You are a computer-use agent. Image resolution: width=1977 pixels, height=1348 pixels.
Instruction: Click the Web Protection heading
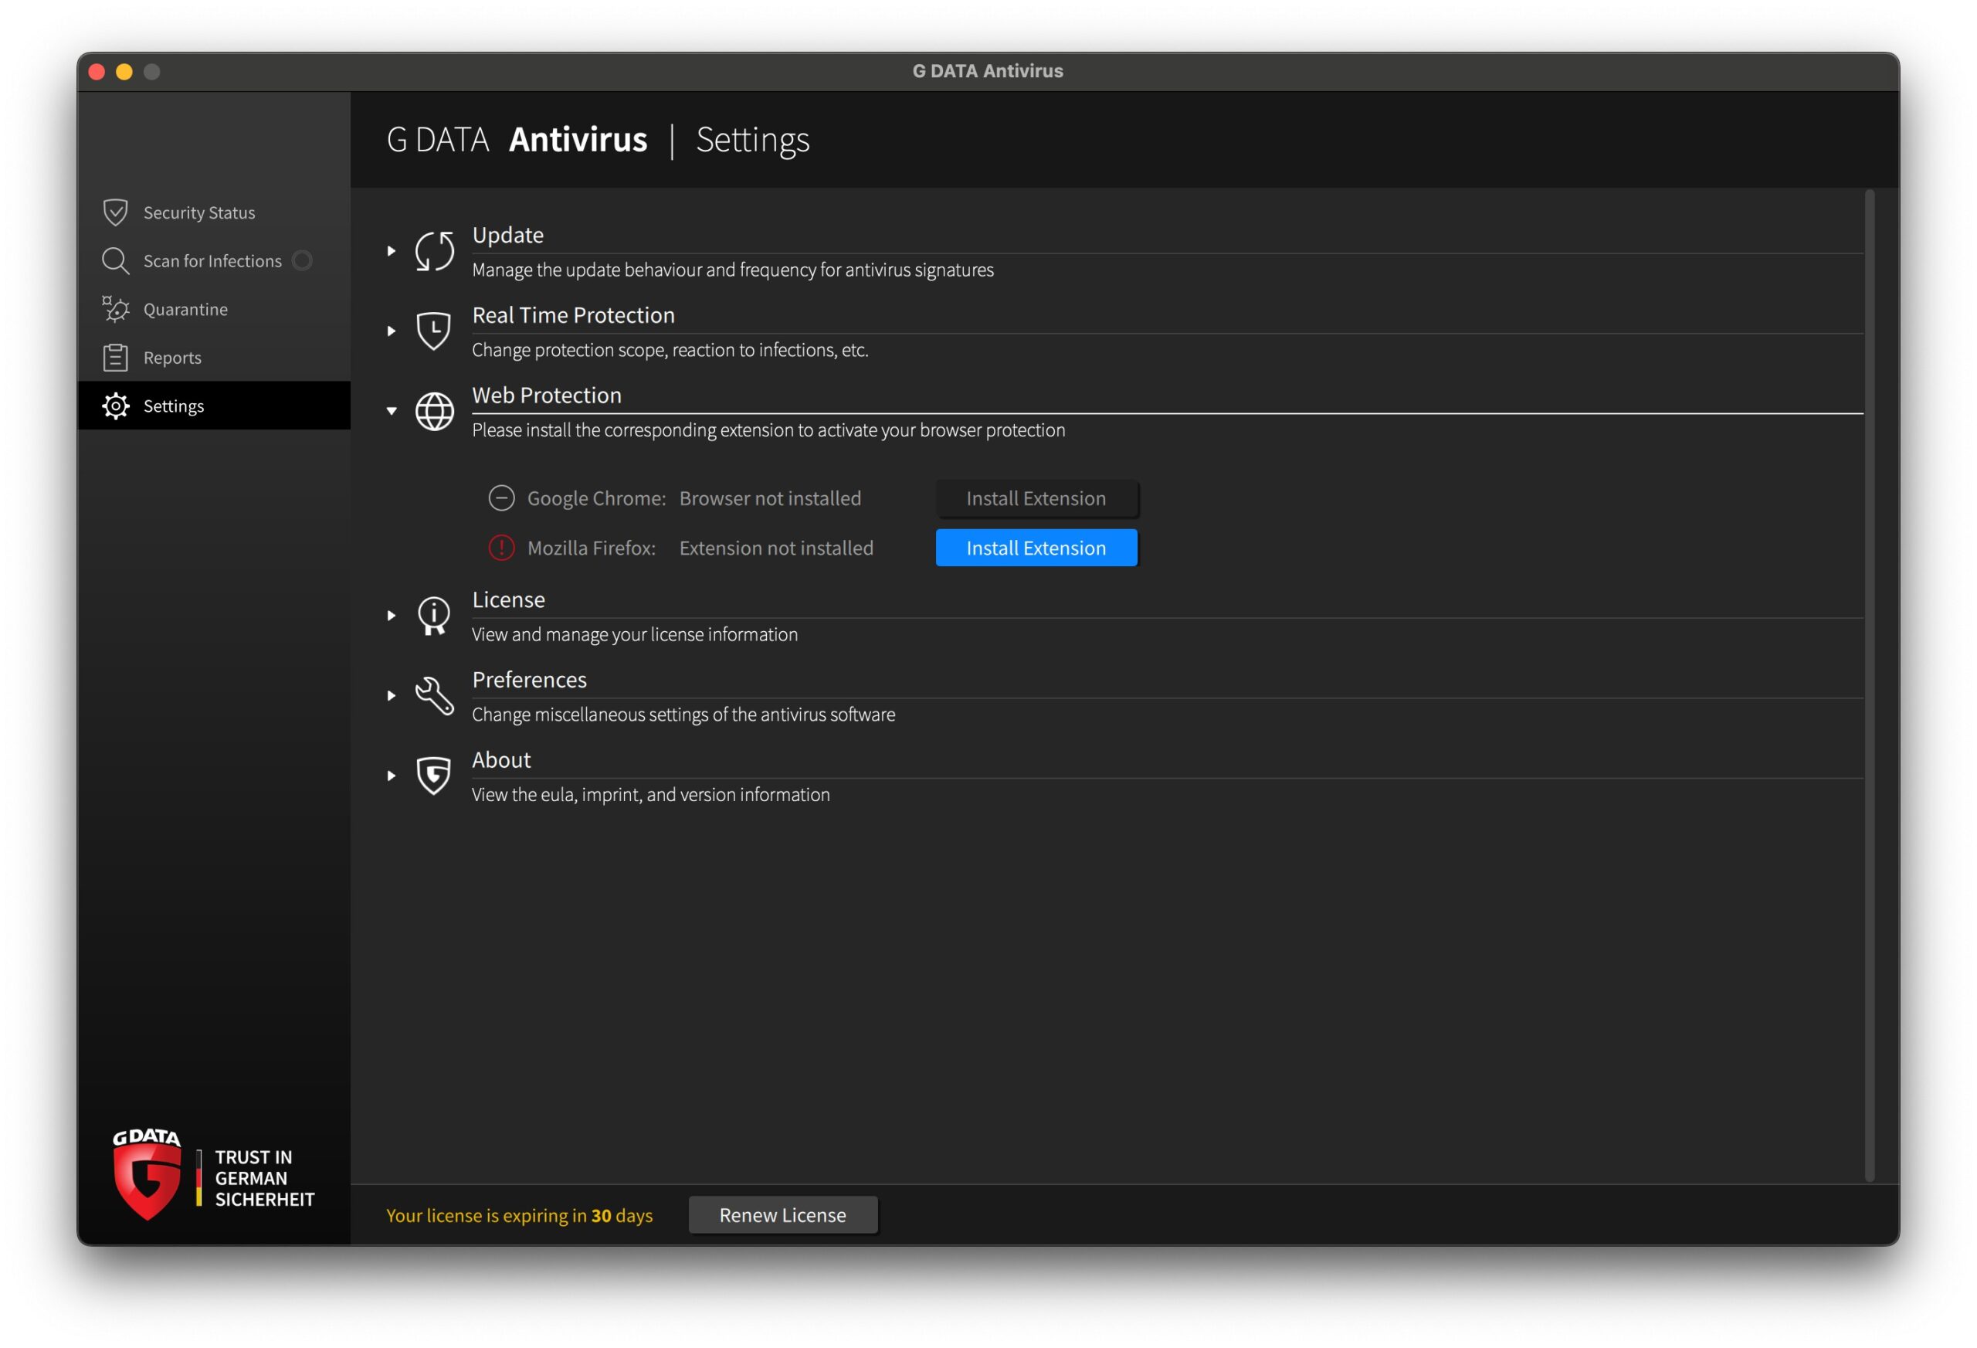(547, 395)
